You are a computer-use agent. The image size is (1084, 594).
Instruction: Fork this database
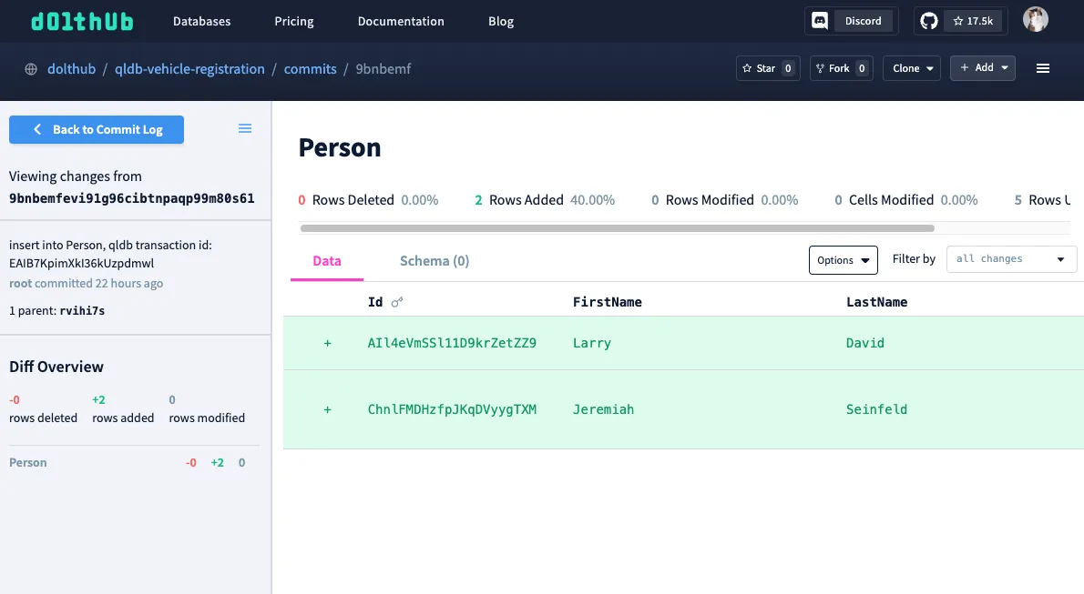pos(841,68)
